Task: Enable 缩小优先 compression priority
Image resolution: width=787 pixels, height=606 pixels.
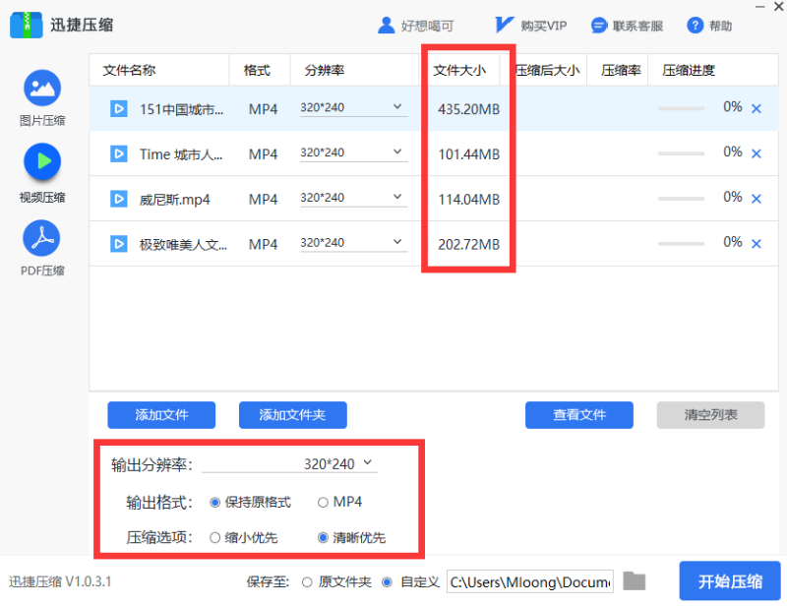Action: point(214,538)
